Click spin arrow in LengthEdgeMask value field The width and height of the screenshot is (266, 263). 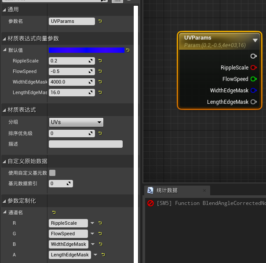(x=91, y=92)
